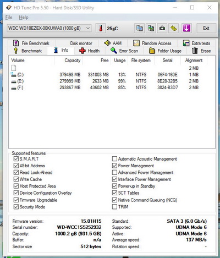
Task: Copy info to clipboard icon
Action: click(x=139, y=28)
